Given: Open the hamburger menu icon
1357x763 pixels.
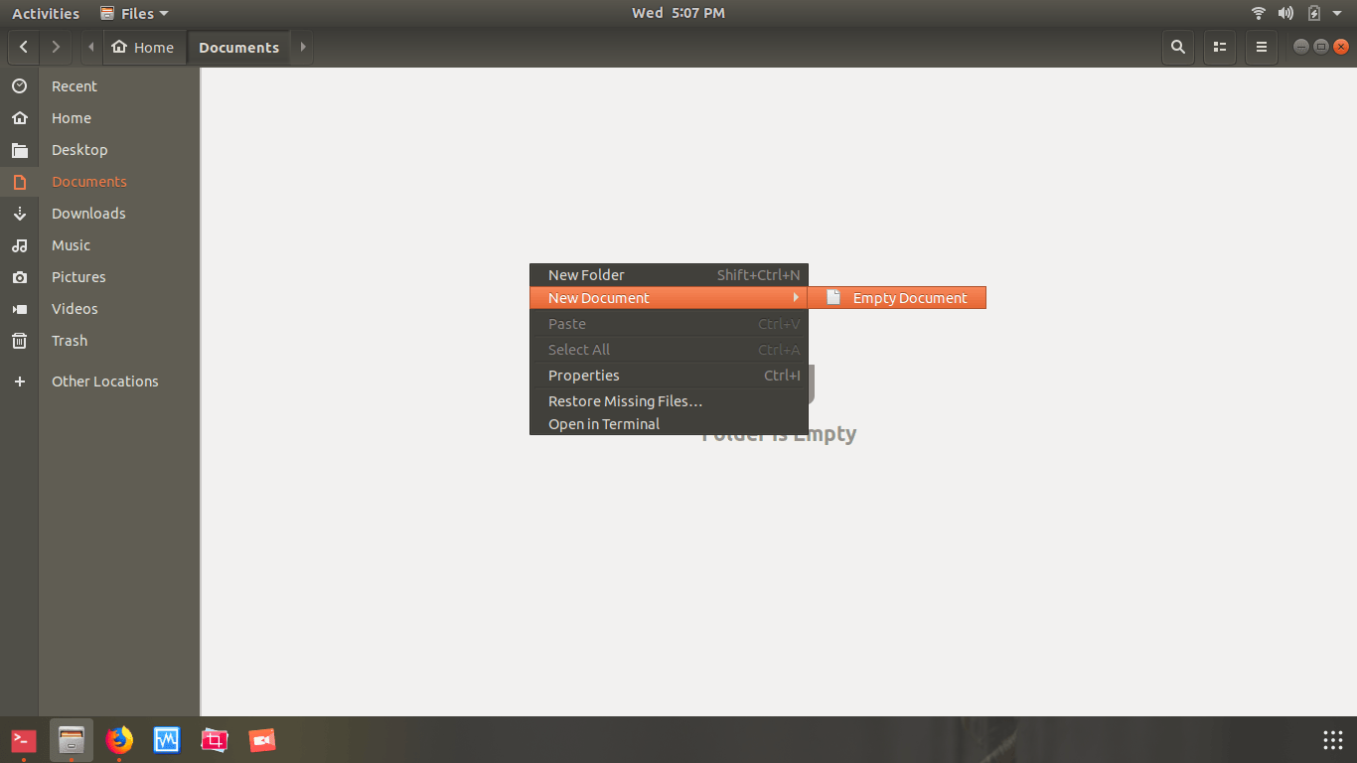Looking at the screenshot, I should point(1262,47).
